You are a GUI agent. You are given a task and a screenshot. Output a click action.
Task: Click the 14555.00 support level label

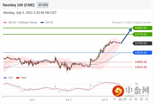pyautogui.click(x=141, y=62)
